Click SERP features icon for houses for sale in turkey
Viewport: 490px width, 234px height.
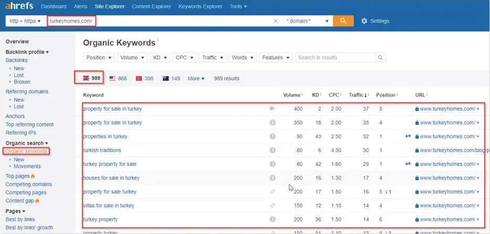point(273,178)
